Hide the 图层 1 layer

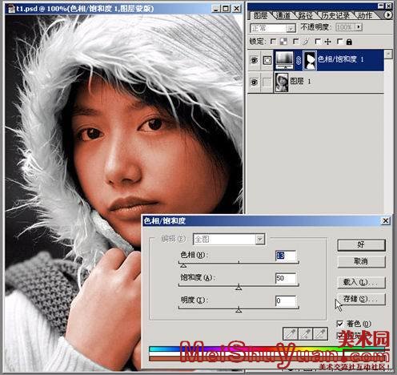(x=255, y=82)
